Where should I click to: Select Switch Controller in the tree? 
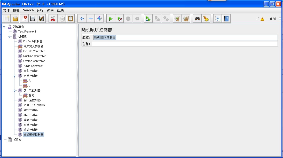(x=34, y=61)
